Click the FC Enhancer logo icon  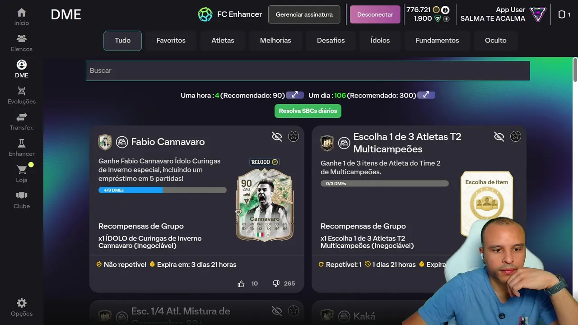(x=205, y=14)
